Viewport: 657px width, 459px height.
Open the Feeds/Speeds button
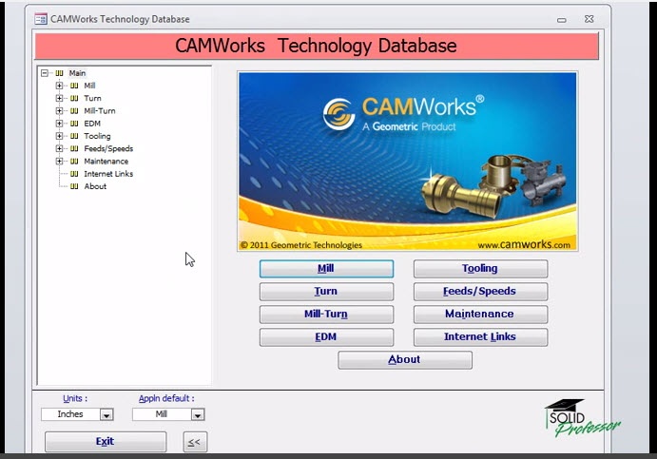(480, 292)
